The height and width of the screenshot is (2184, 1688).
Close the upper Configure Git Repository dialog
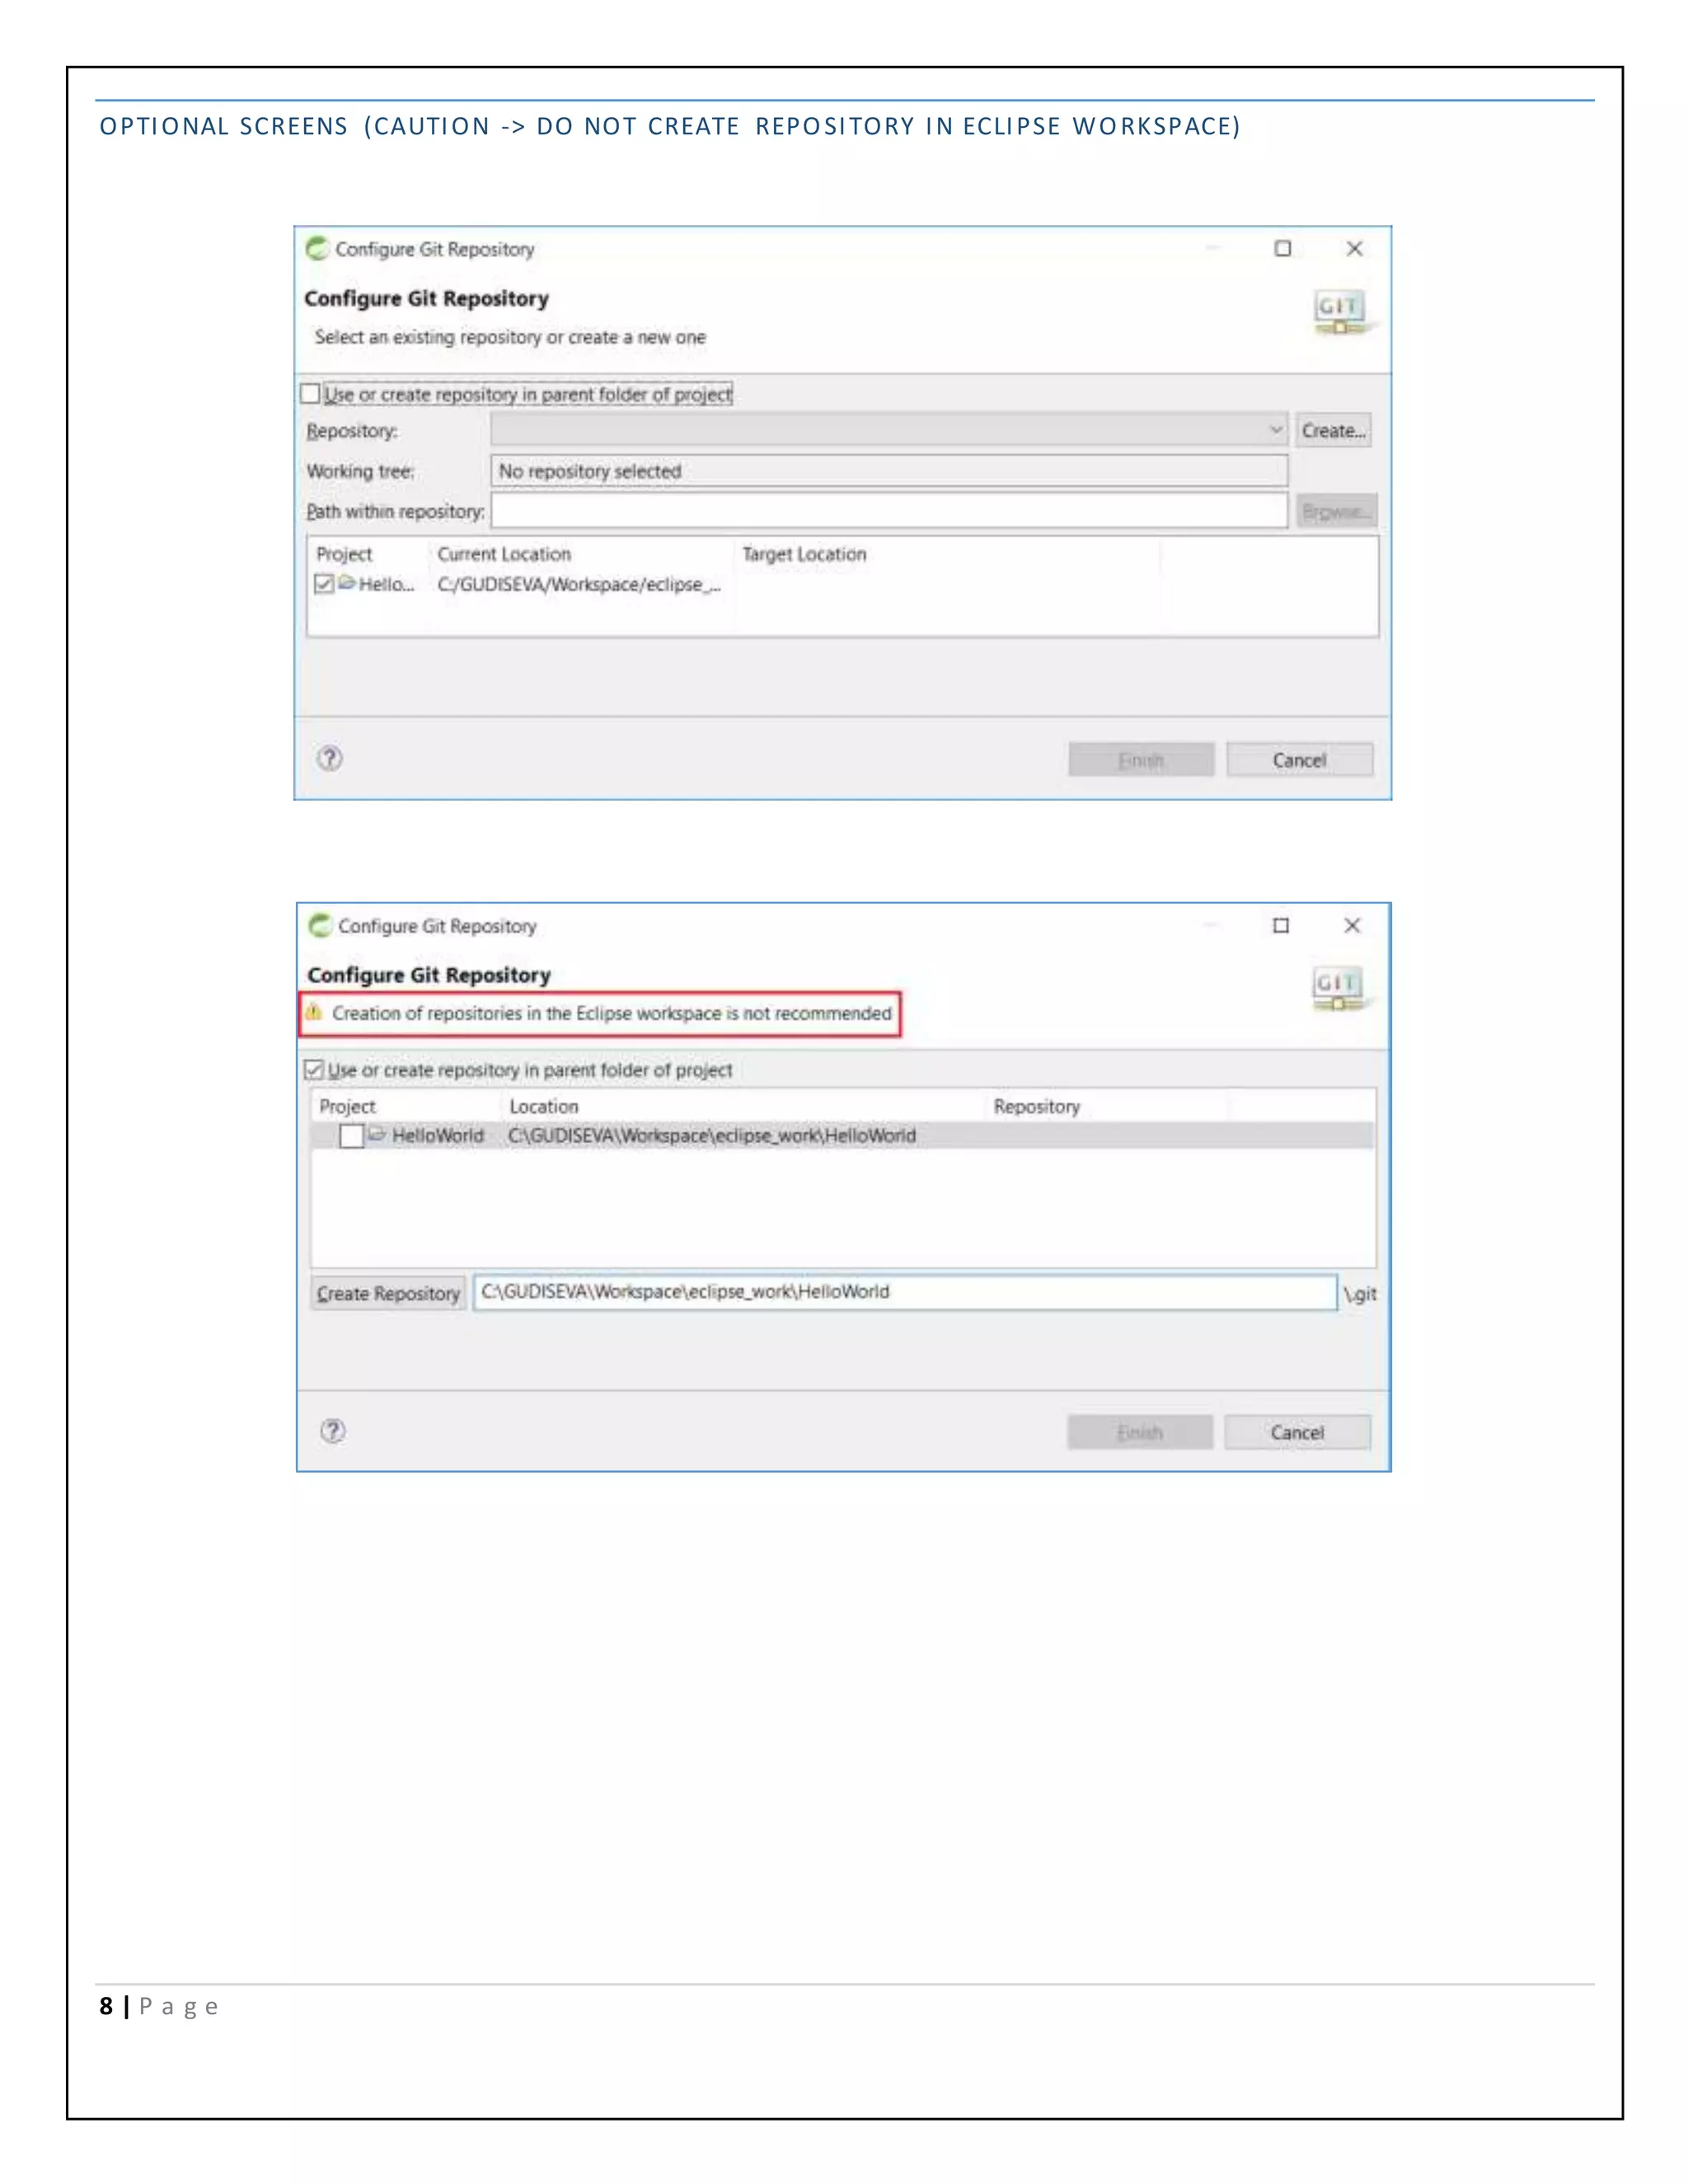pos(1355,248)
